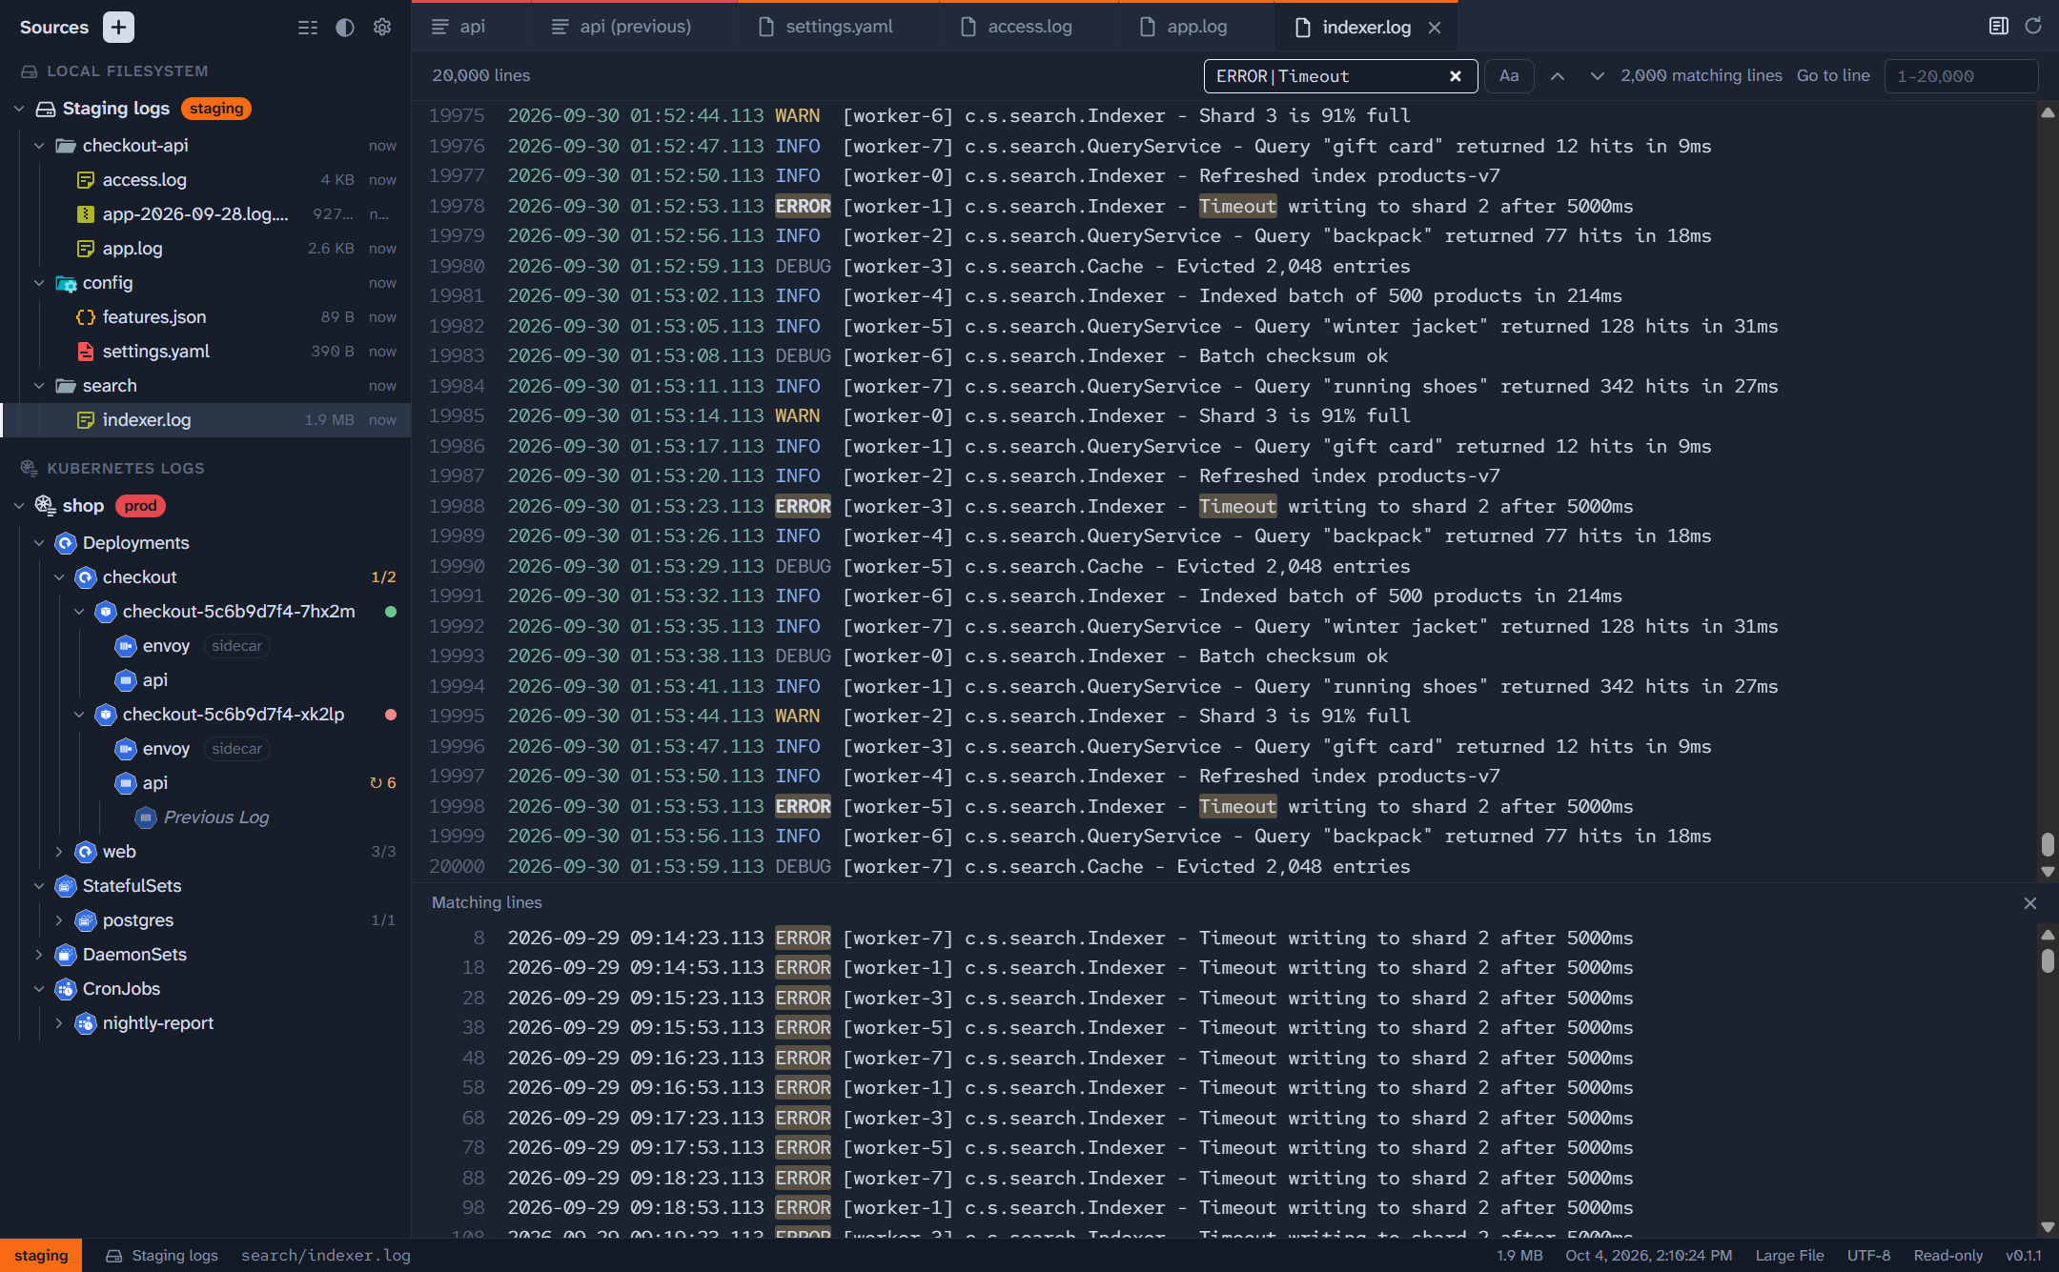Close the indexer.log tab

[x=1435, y=28]
